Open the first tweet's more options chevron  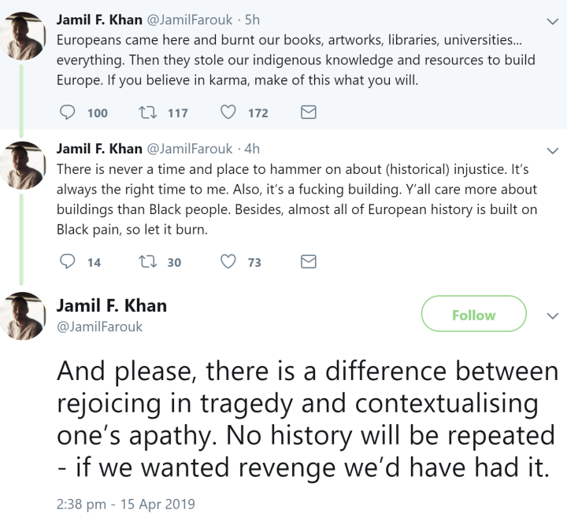[x=552, y=19]
